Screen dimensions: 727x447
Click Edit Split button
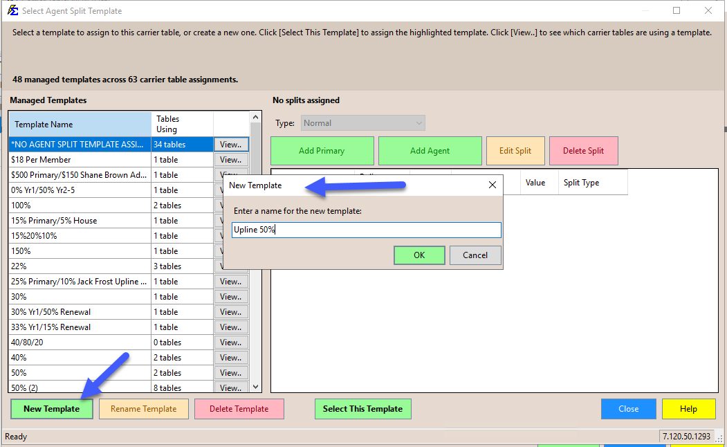click(515, 151)
